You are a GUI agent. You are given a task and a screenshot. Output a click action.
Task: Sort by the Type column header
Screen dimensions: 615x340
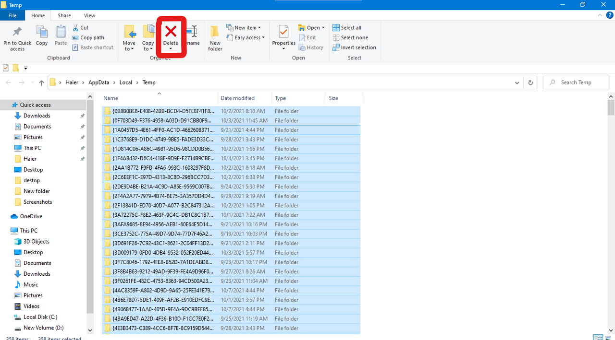(298, 98)
